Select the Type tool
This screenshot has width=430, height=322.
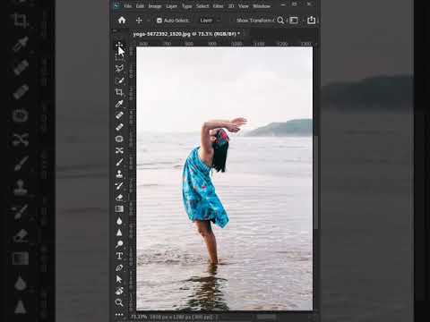click(119, 256)
